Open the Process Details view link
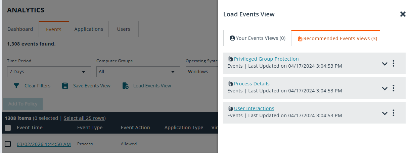410x153 pixels. click(x=252, y=84)
